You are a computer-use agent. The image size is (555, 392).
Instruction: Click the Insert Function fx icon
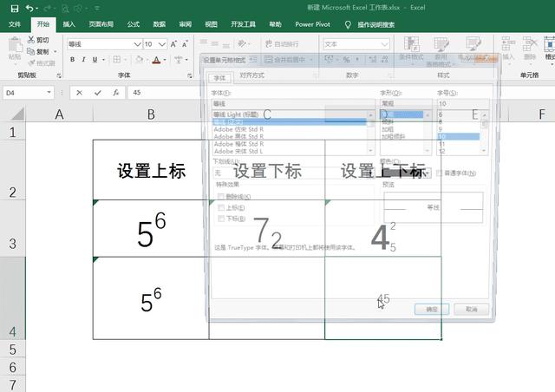(115, 93)
